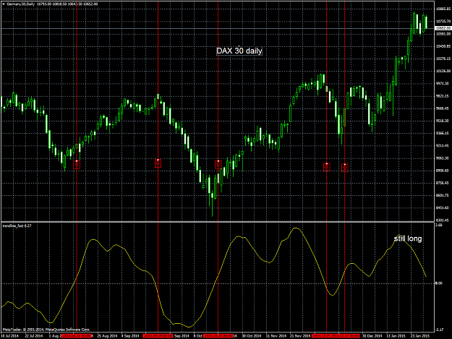Click the red arrow marker just left of the 2014.12.17 marker
The image size is (452, 339).
pyautogui.click(x=327, y=166)
